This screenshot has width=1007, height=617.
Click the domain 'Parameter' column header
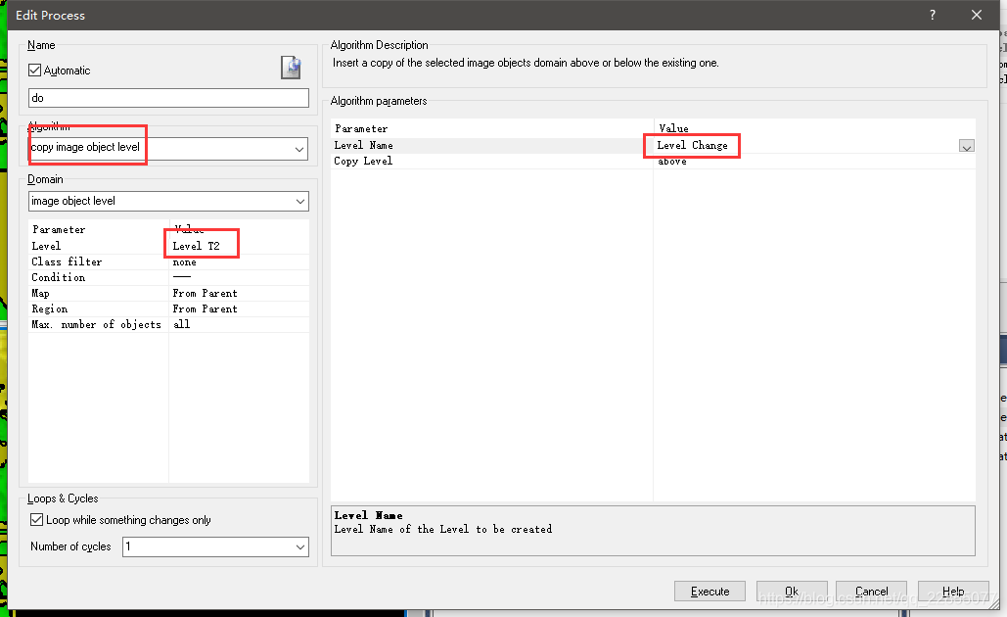[x=59, y=229]
